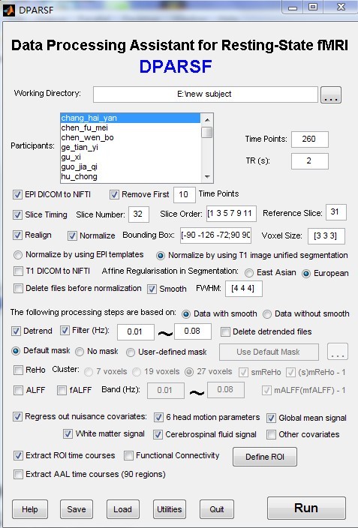
Task: Choose East Asian affine regularisation
Action: (249, 273)
